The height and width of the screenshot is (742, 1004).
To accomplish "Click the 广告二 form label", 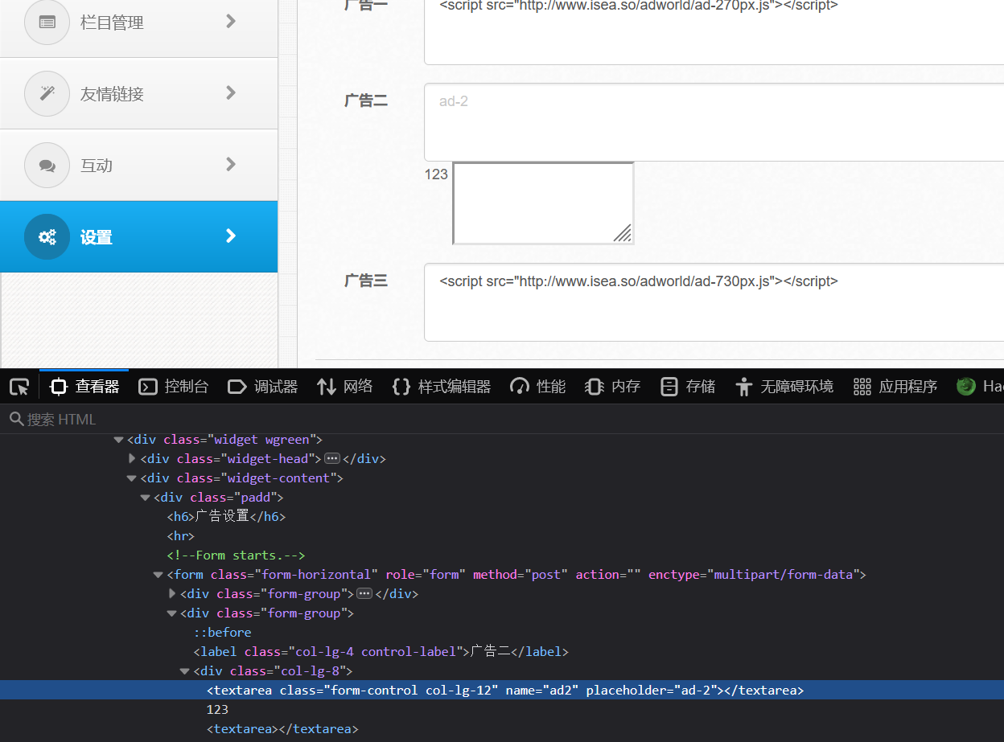I will [366, 100].
